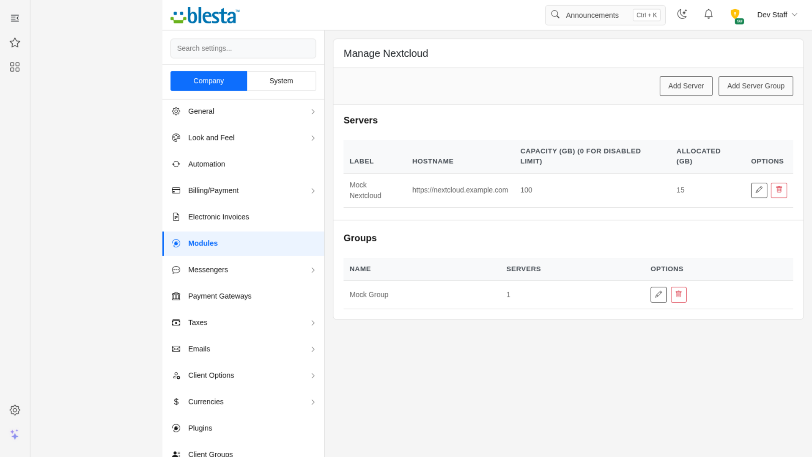Click the Search settings input field
The width and height of the screenshot is (812, 457).
(x=243, y=48)
